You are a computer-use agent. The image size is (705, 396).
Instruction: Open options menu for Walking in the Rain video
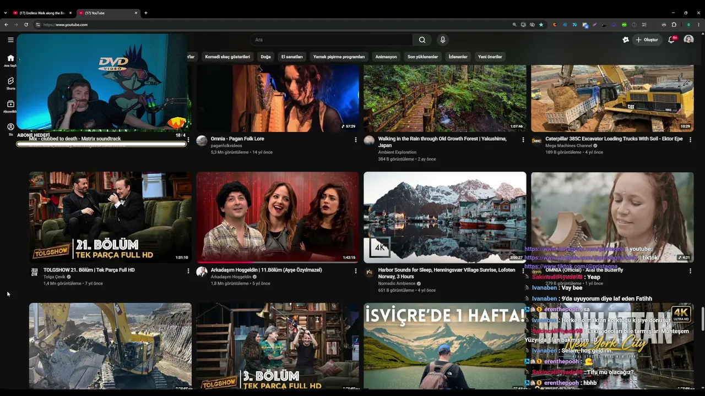(523, 140)
